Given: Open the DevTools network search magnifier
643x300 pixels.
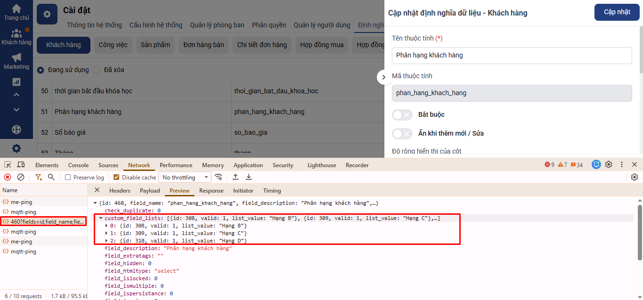Looking at the screenshot, I should (51, 177).
